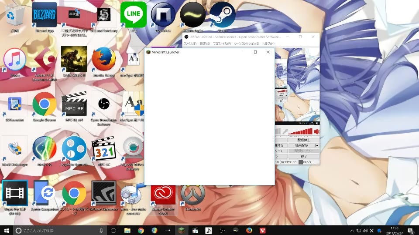
Task: Select the Steam desktop icon
Action: pyautogui.click(x=222, y=17)
